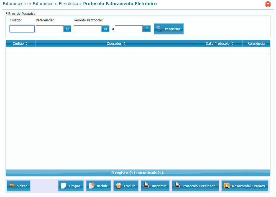
Task: Sort table by Operador column
Action: coord(116,44)
